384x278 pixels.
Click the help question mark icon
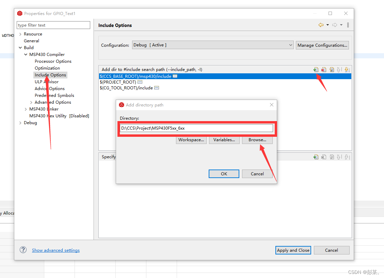point(23,250)
